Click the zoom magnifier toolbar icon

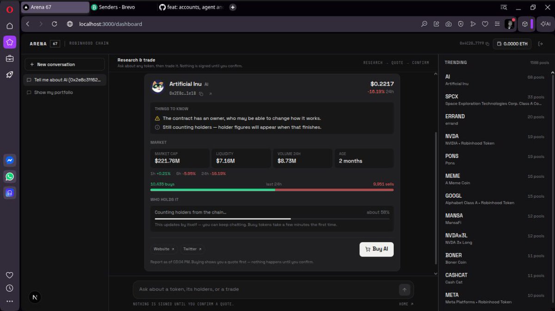click(424, 24)
